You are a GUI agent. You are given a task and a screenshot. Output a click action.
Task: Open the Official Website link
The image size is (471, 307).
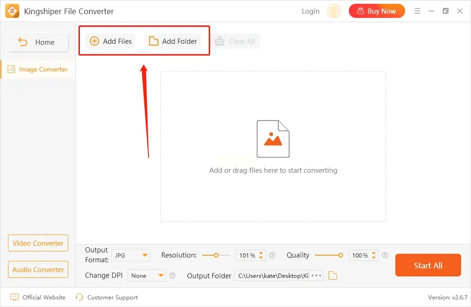38,298
